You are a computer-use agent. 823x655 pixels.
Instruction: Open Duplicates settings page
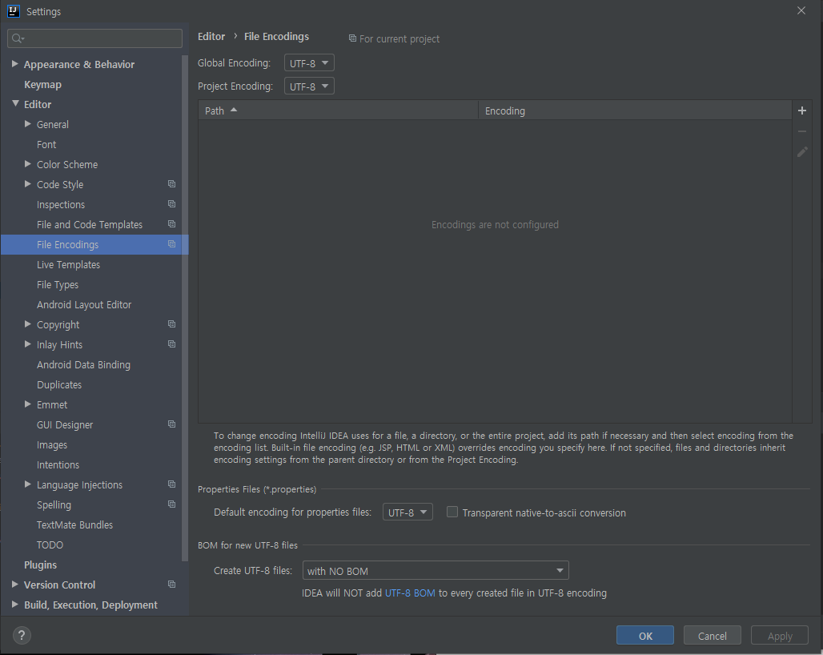[x=59, y=384]
